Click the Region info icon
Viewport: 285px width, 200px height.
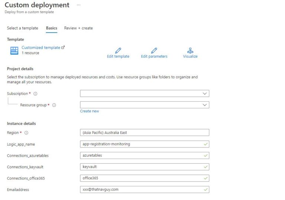click(x=26, y=133)
